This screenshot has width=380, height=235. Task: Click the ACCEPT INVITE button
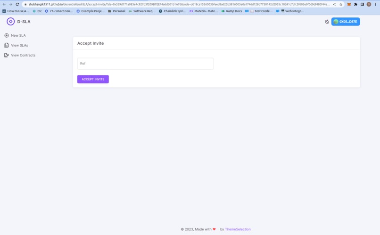[93, 79]
